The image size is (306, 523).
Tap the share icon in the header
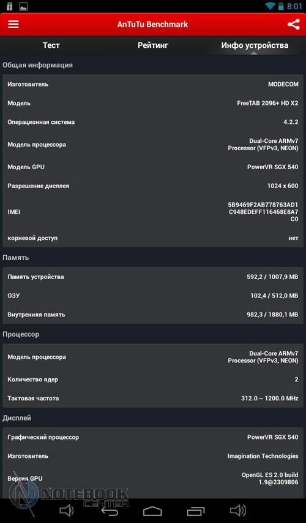tap(293, 25)
